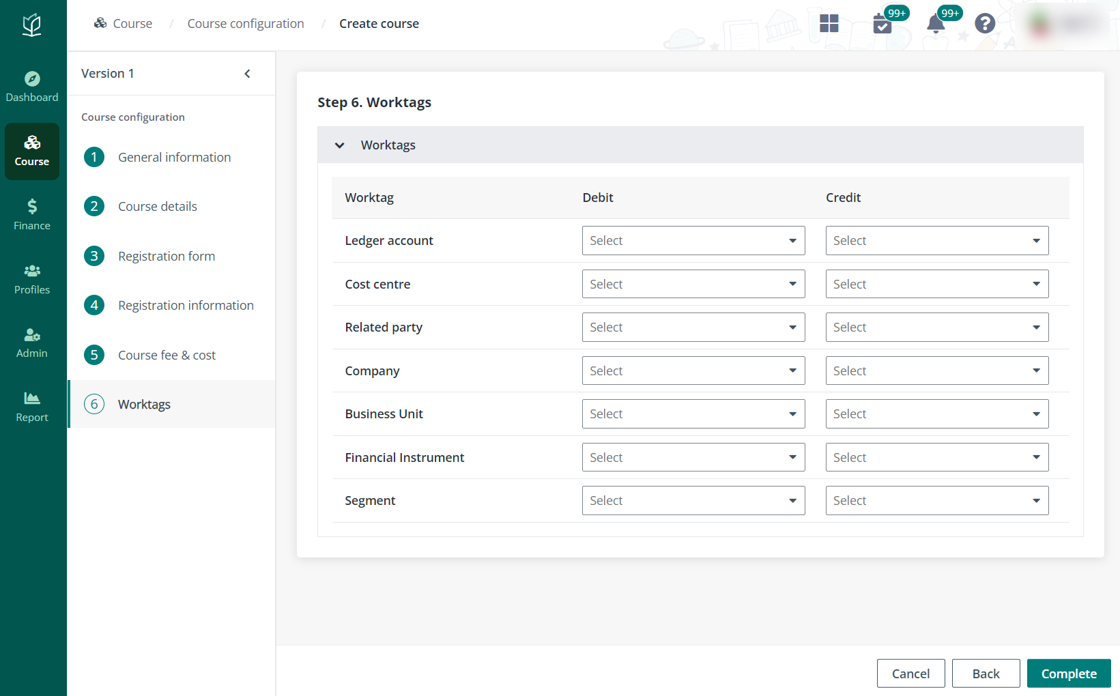1120x696 pixels.
Task: Open Segment Debit dropdown
Action: [693, 501]
